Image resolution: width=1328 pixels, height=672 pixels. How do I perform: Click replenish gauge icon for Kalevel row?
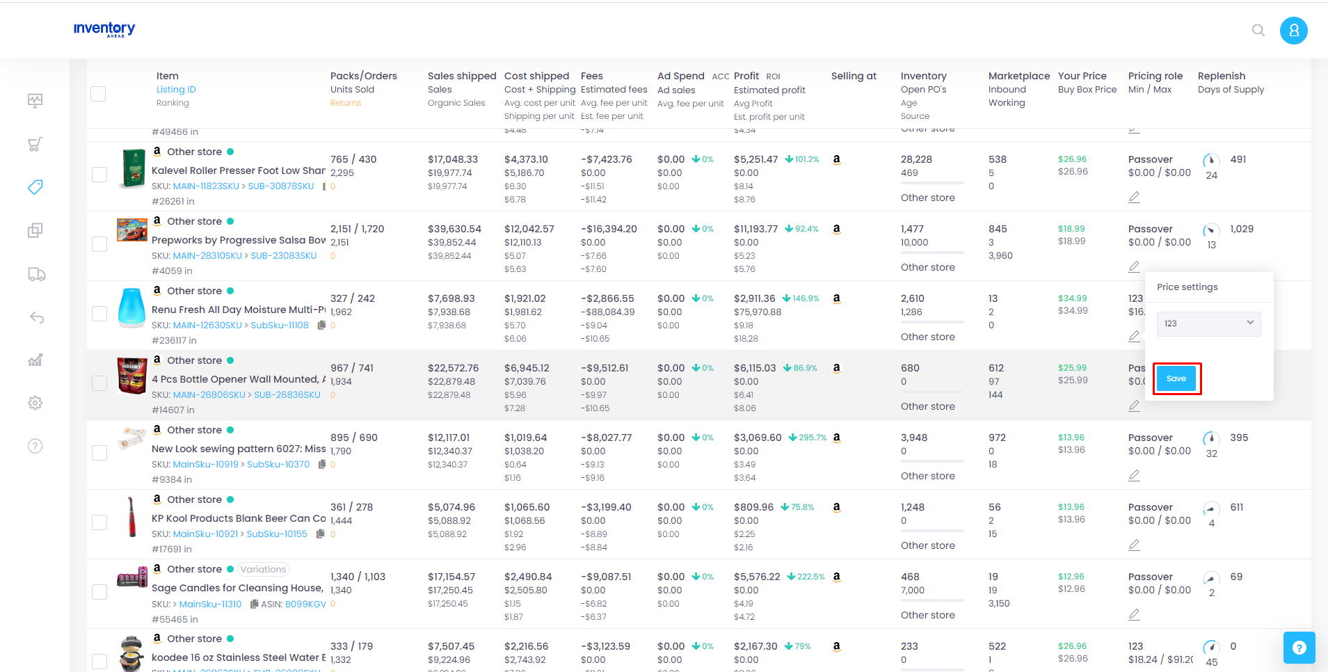click(1211, 160)
